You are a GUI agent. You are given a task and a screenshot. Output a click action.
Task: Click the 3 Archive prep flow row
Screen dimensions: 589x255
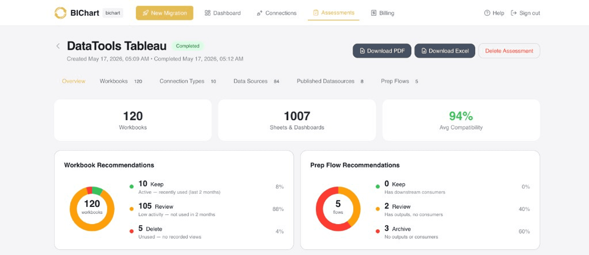click(x=453, y=232)
